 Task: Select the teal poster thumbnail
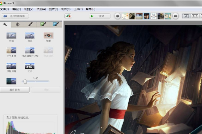[168, 16]
